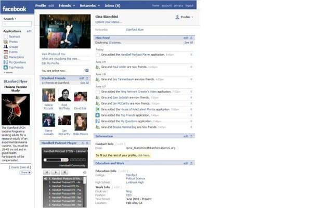Open privacy link in top bar
312x208 pixels.
[178, 6]
